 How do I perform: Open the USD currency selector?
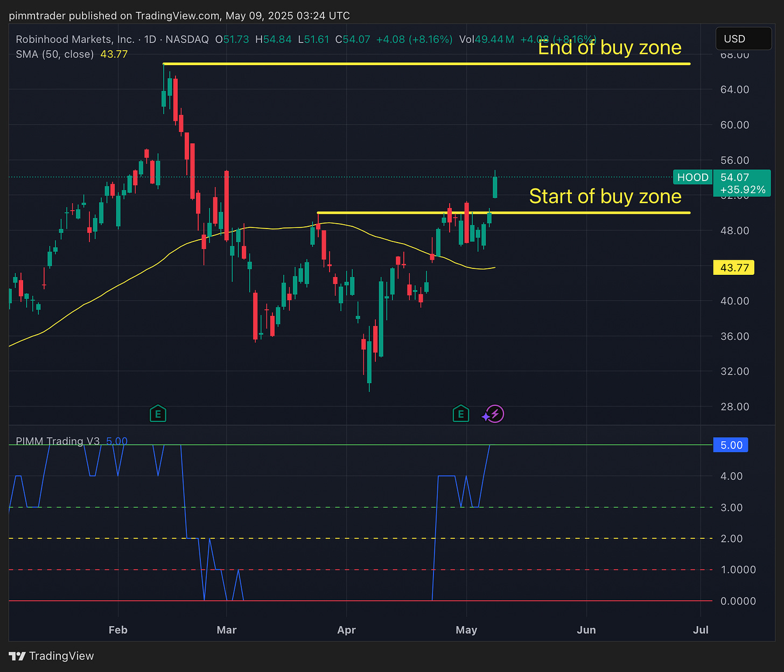[743, 39]
